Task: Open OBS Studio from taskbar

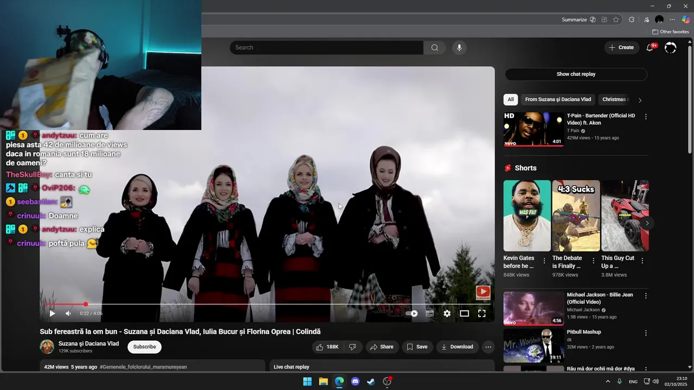Action: (387, 381)
